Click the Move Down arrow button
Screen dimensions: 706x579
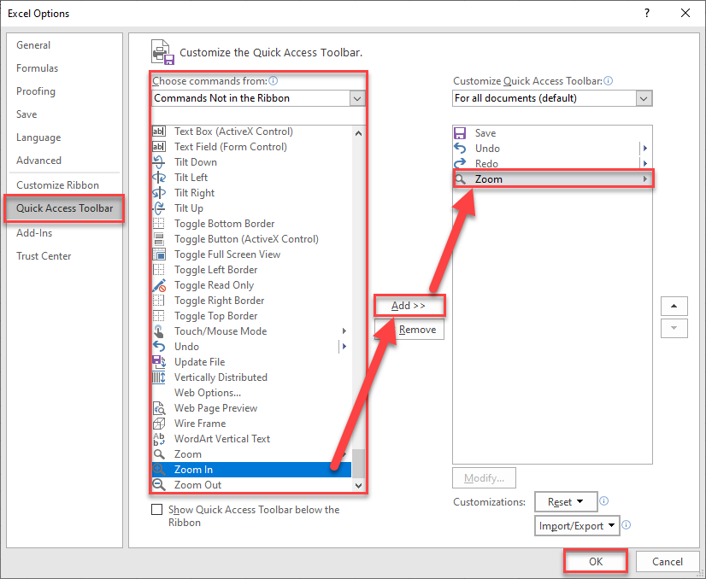tap(674, 328)
